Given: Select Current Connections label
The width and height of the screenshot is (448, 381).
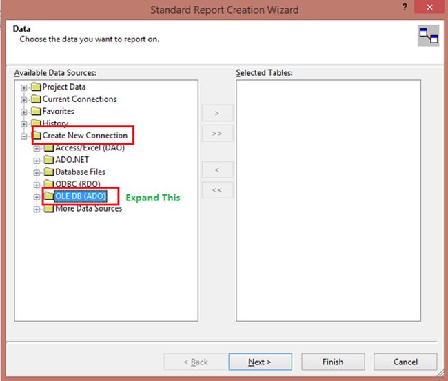Looking at the screenshot, I should (80, 99).
